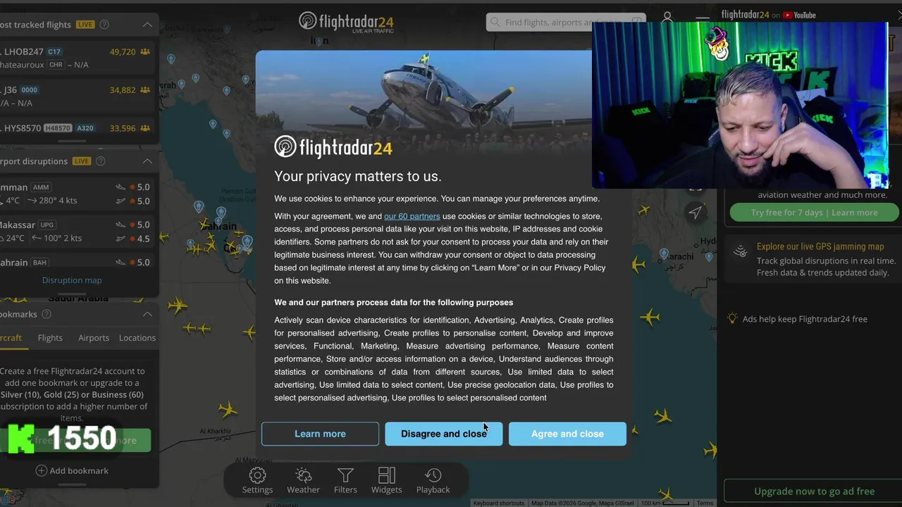
Task: Click the H48570 callsign badge
Action: [x=58, y=128]
